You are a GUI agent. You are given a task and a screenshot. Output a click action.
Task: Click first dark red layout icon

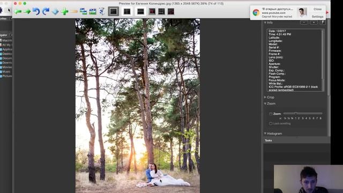tap(152, 11)
